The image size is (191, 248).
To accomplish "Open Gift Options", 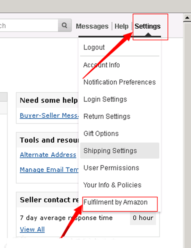I will click(x=101, y=133).
